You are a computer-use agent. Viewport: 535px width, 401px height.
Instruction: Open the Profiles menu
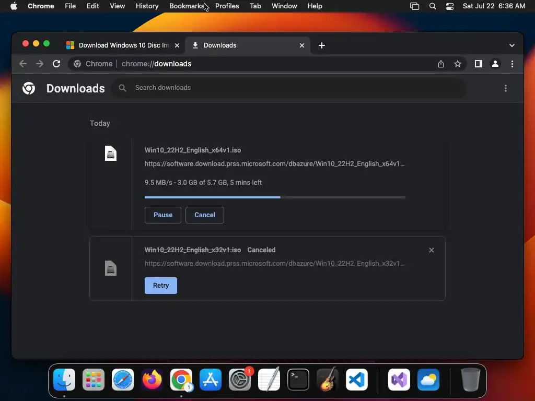(227, 6)
